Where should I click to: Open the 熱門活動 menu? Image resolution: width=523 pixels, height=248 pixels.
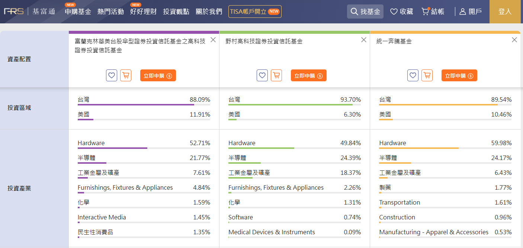(110, 12)
